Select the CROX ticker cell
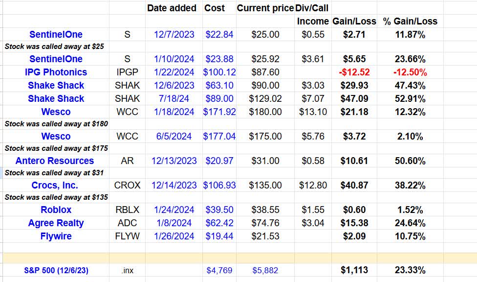The image size is (477, 282). click(127, 185)
